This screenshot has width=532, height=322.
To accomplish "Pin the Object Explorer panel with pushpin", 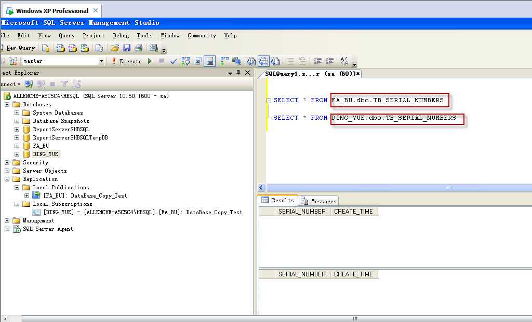I will click(238, 73).
